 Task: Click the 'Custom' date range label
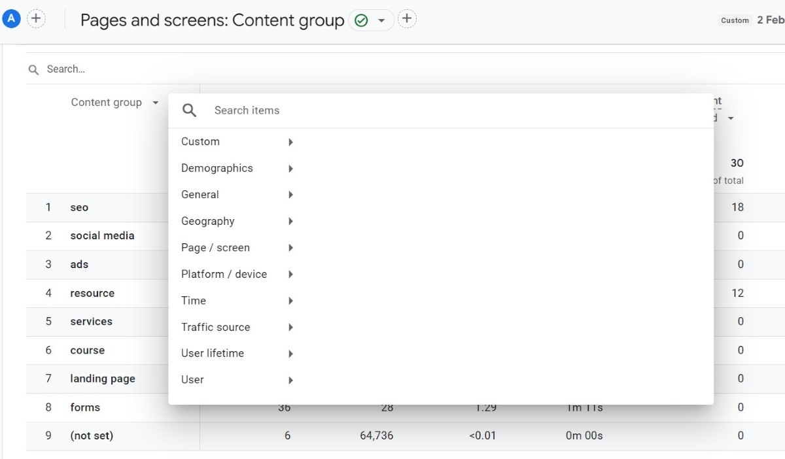point(735,20)
